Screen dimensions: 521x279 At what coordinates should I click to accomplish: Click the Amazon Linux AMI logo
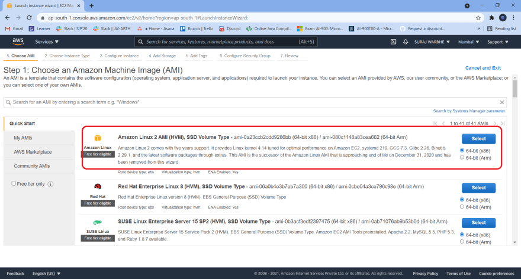98,138
